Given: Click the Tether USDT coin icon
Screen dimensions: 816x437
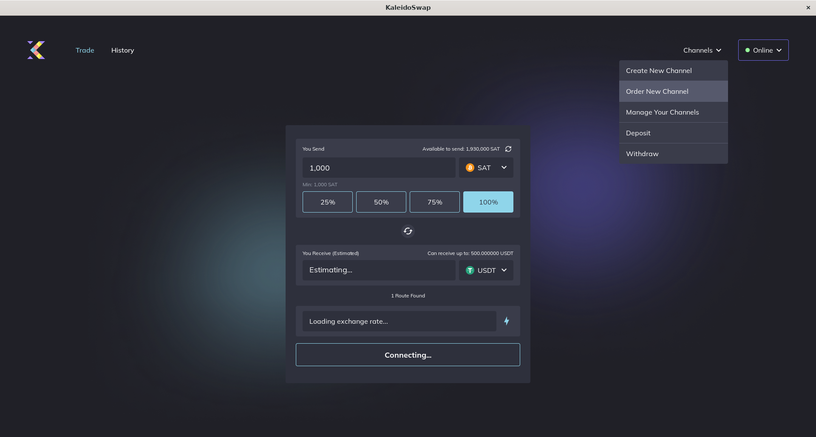Looking at the screenshot, I should [x=470, y=271].
